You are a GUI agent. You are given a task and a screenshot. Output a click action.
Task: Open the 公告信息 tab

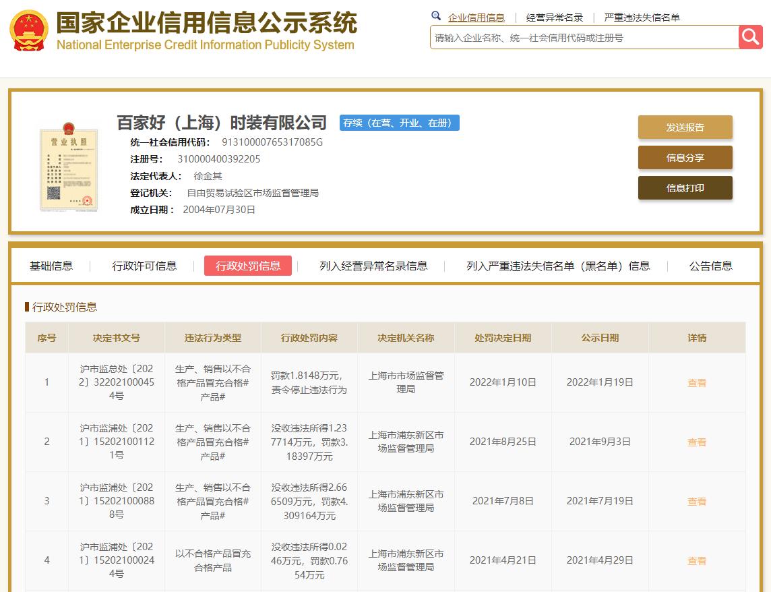pyautogui.click(x=712, y=266)
